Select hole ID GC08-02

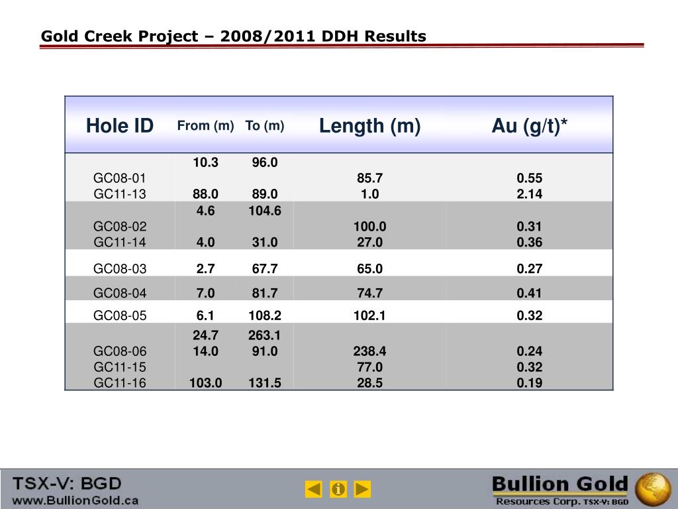[120, 227]
